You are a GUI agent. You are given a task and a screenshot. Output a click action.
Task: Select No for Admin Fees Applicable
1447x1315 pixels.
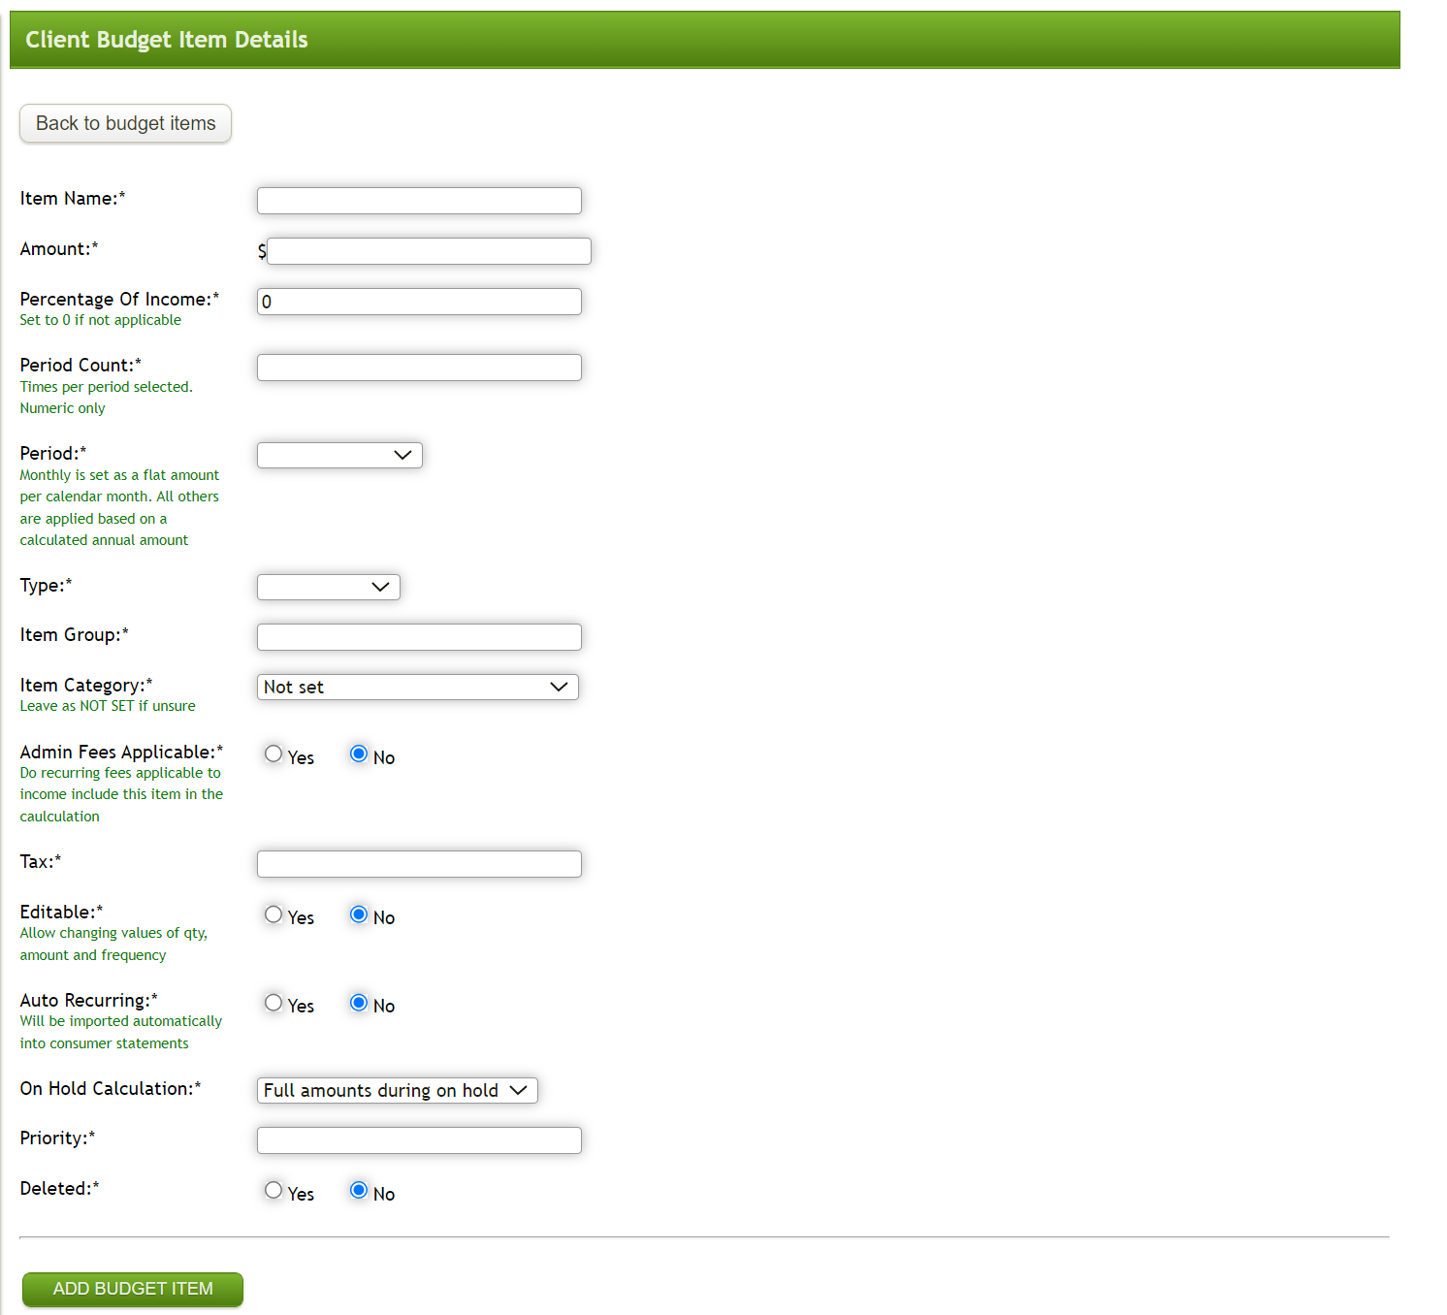tap(359, 754)
